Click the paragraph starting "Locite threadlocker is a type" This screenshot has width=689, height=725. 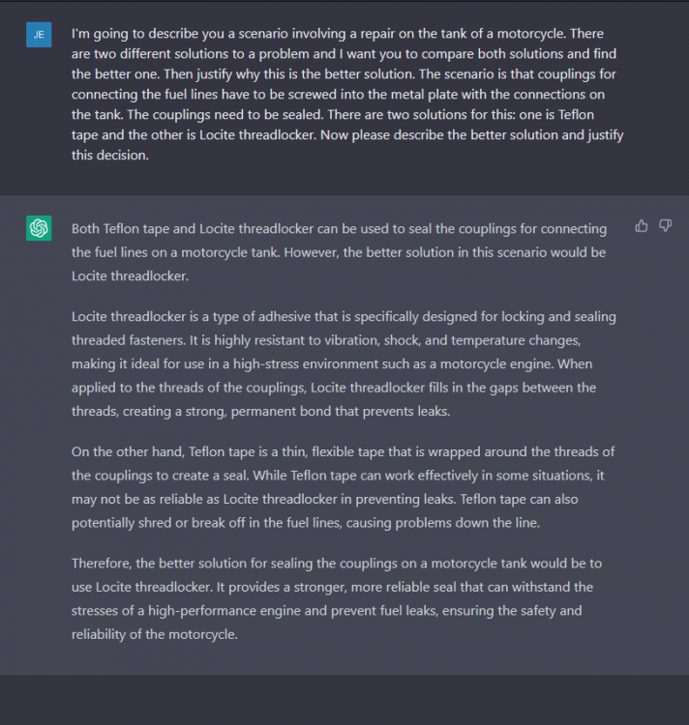pyautogui.click(x=344, y=363)
